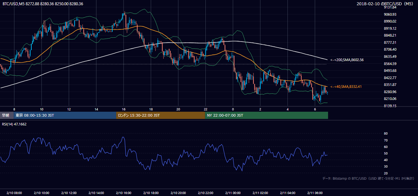This screenshot has width=418, height=196.
Task: Click RSI scale value 40
Action: pyautogui.click(x=386, y=160)
